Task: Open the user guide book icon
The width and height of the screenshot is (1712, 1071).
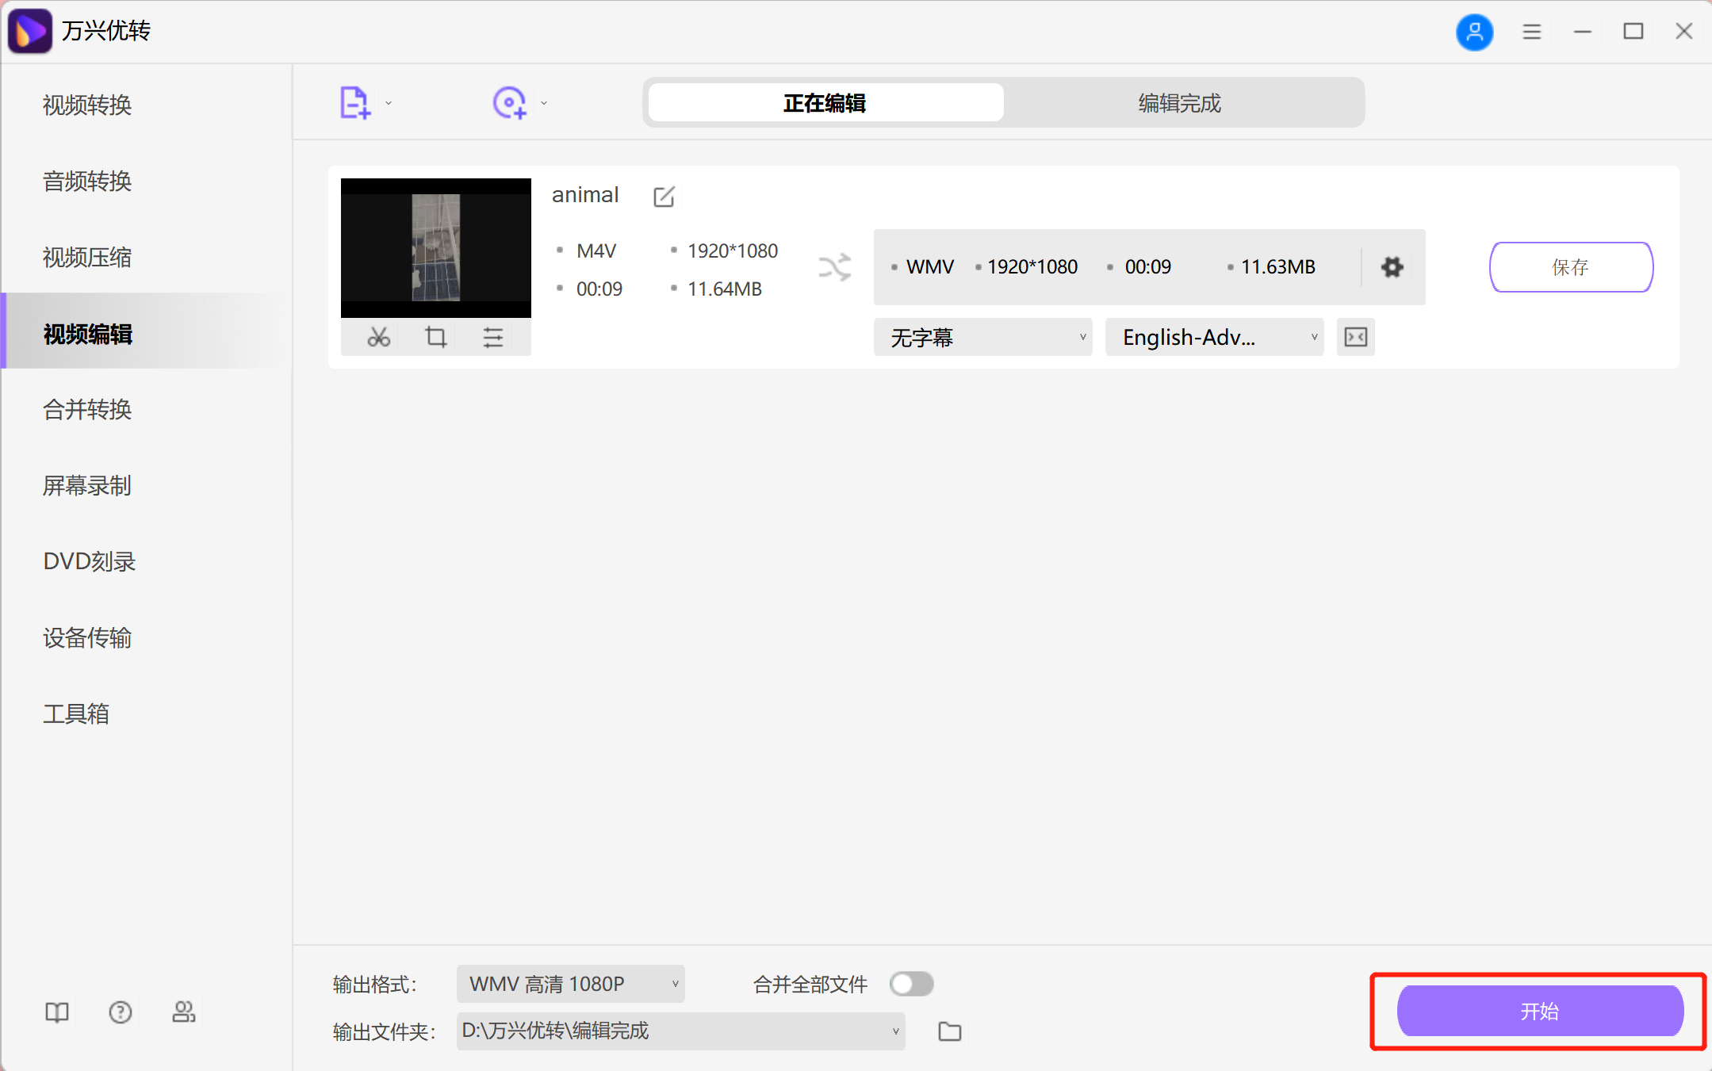Action: (56, 1012)
